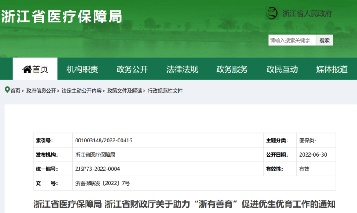Screen dimensions: 357x213
Task: Go to 政府信息公开 in the breadcrumb
Action: pyautogui.click(x=41, y=91)
